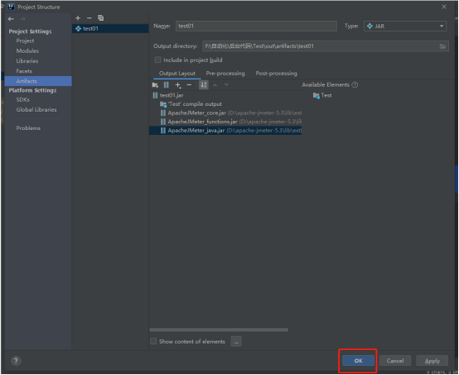Viewport: 459px width, 375px height.
Task: Click the OK button
Action: tap(358, 361)
